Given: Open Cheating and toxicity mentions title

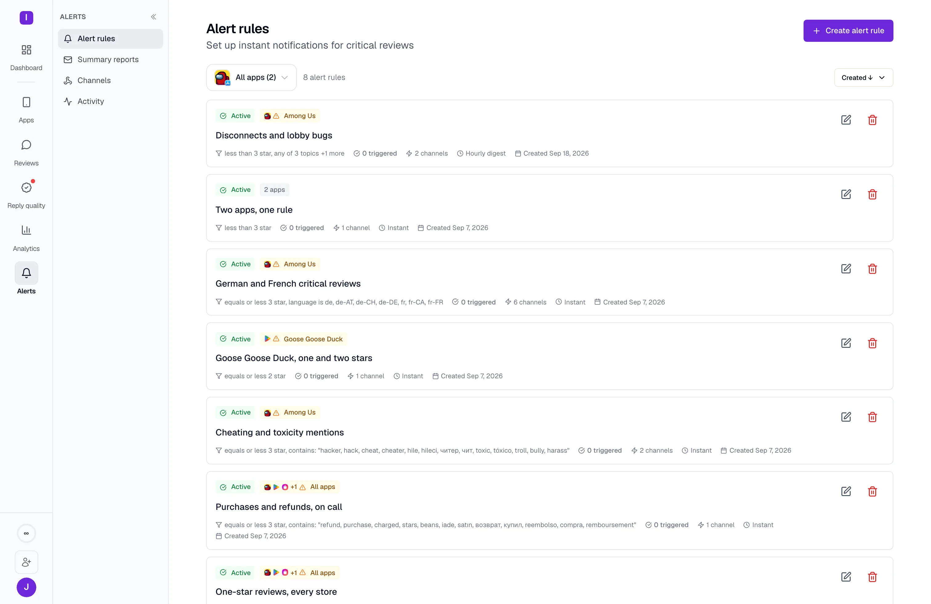Looking at the screenshot, I should [280, 432].
